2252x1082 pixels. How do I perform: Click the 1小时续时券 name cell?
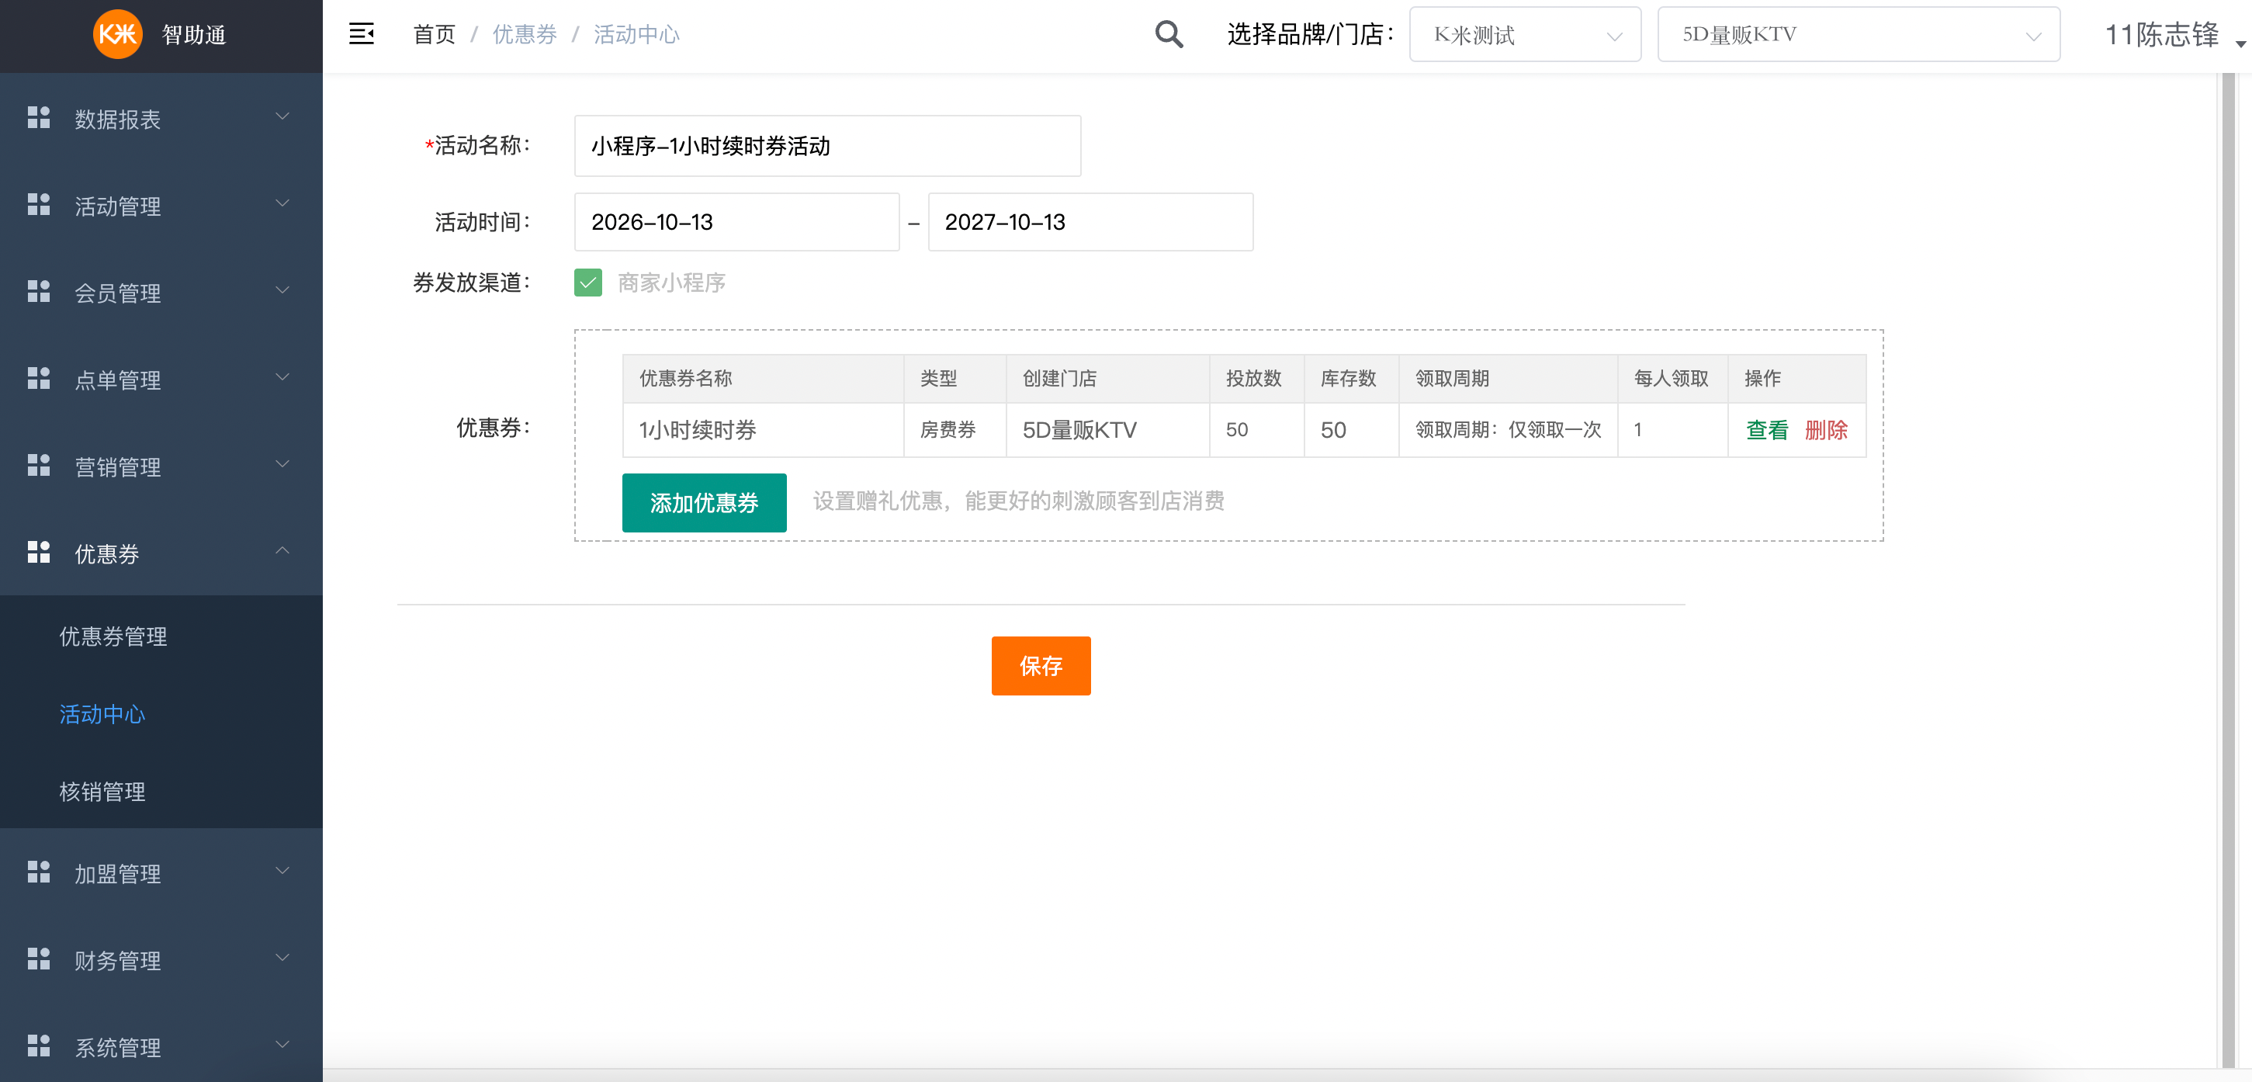pyautogui.click(x=762, y=430)
